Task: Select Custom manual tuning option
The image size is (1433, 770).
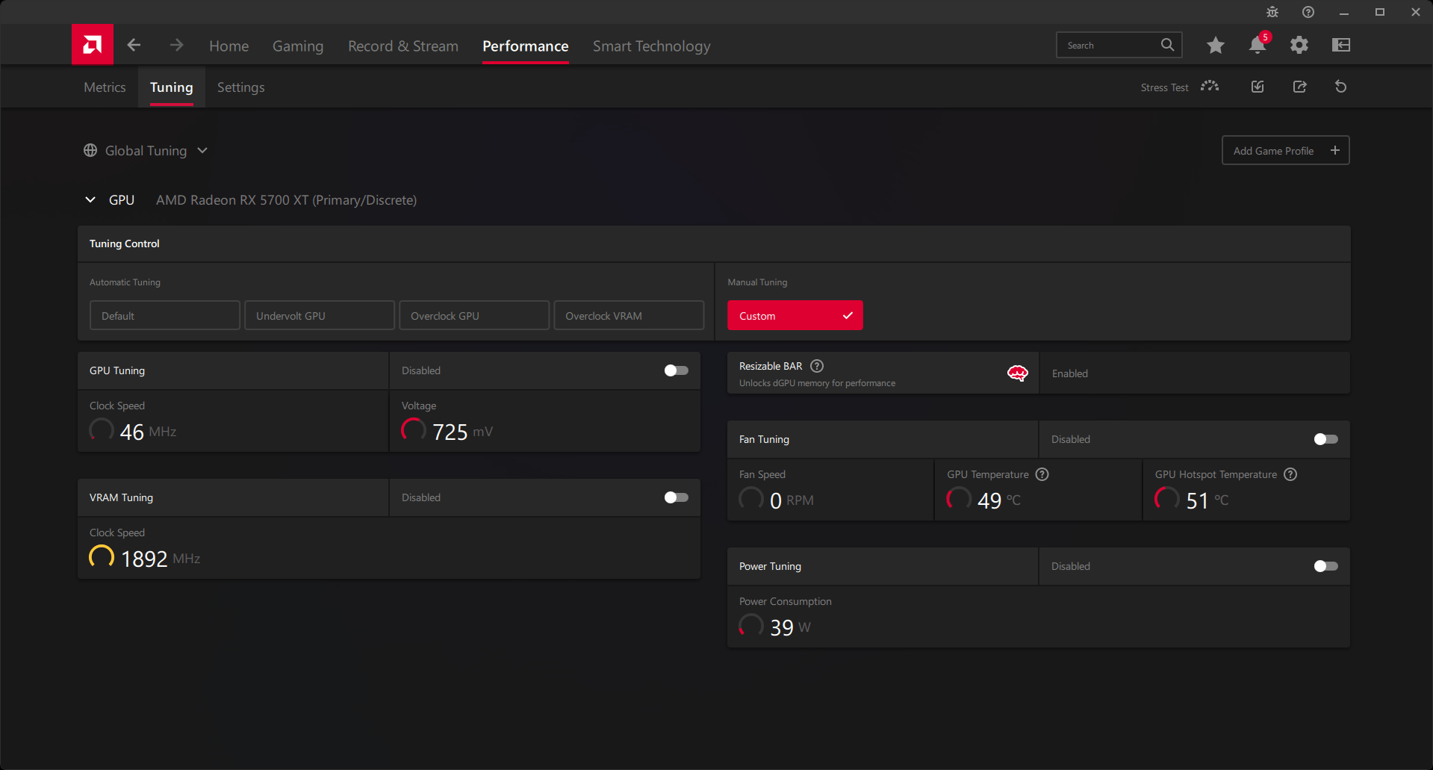Action: 795,315
